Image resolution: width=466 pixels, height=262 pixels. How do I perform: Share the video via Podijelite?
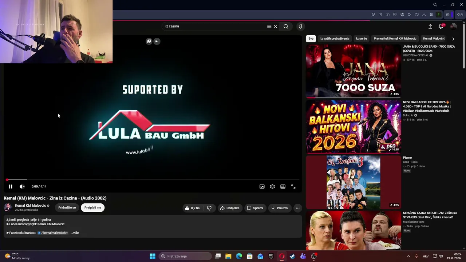(230, 208)
